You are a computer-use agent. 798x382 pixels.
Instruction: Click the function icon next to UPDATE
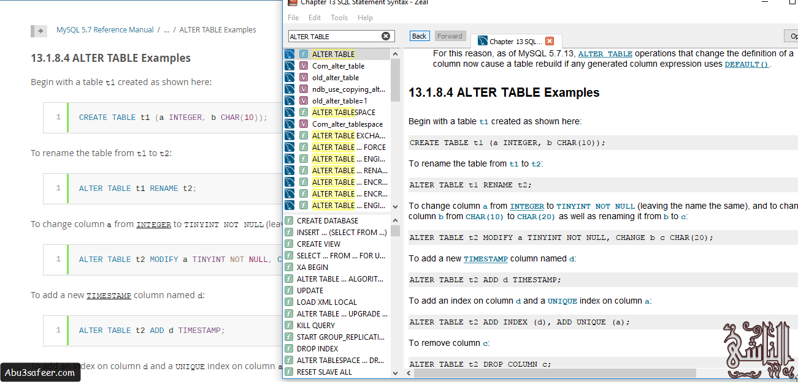289,290
